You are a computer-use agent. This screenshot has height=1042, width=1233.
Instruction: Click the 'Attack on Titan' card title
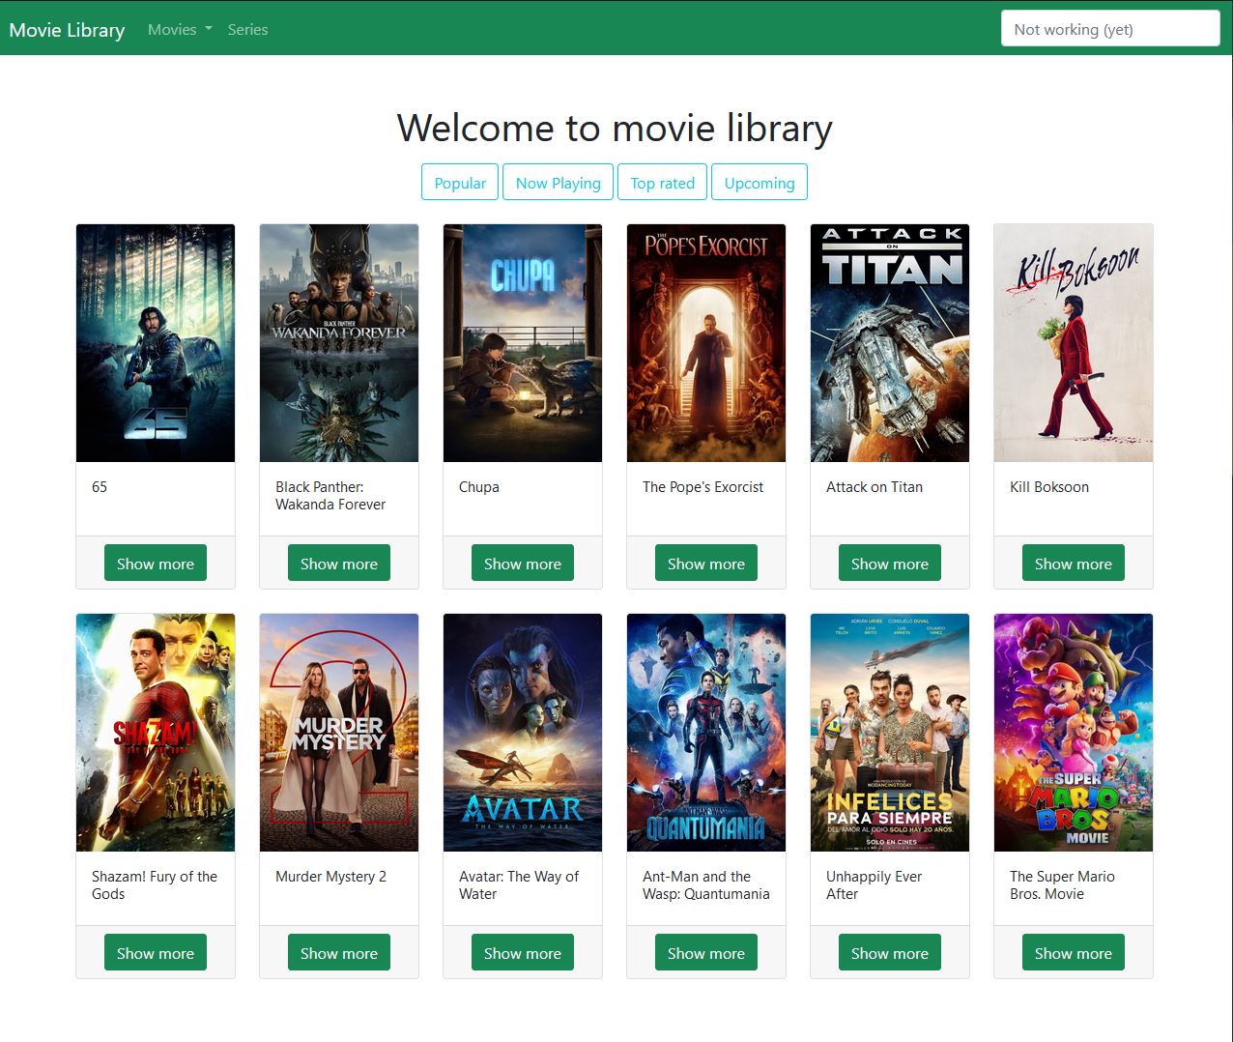[875, 487]
